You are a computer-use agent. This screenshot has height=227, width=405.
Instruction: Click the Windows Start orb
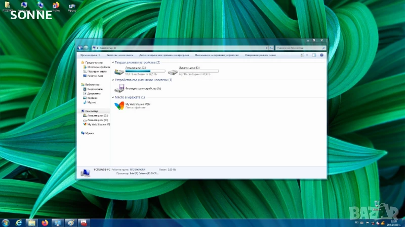(6, 222)
